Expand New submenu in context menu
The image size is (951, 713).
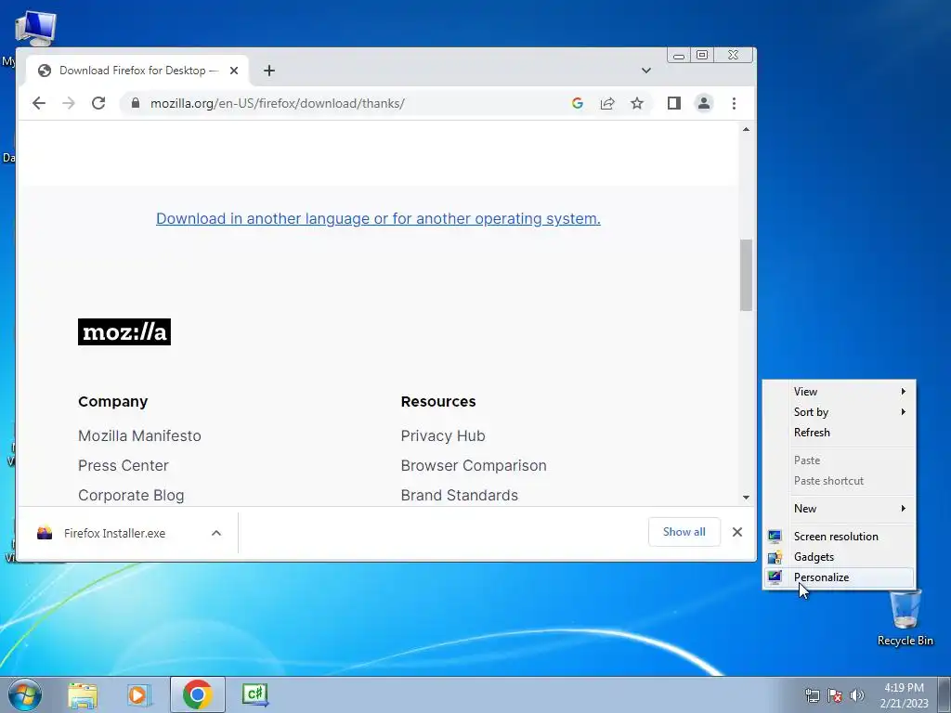839,508
